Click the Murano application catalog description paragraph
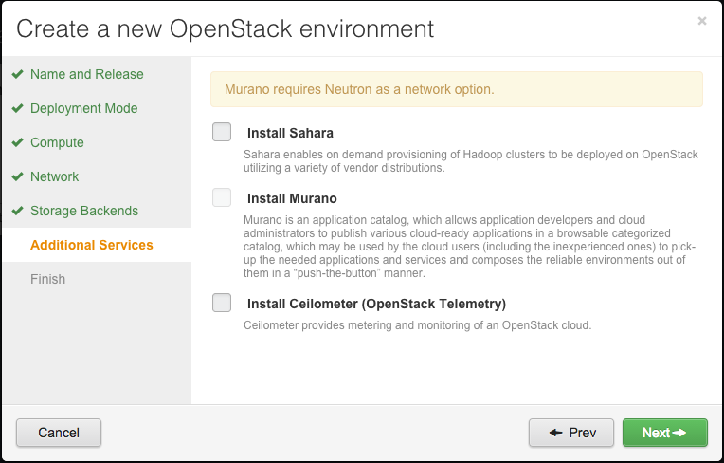Viewport: 724px width, 463px height. coord(470,247)
